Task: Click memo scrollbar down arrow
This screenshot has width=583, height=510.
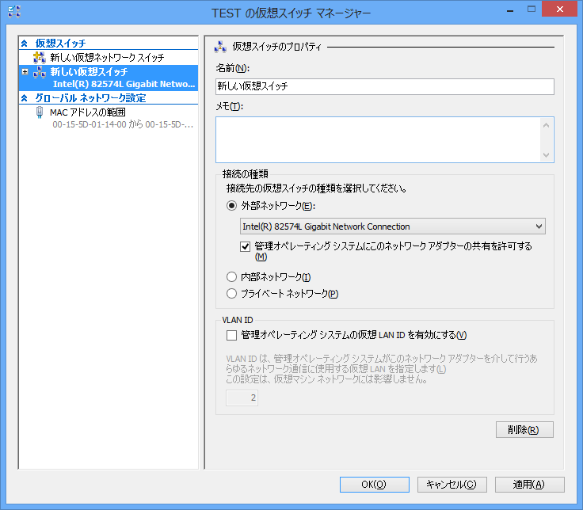Action: tap(547, 154)
